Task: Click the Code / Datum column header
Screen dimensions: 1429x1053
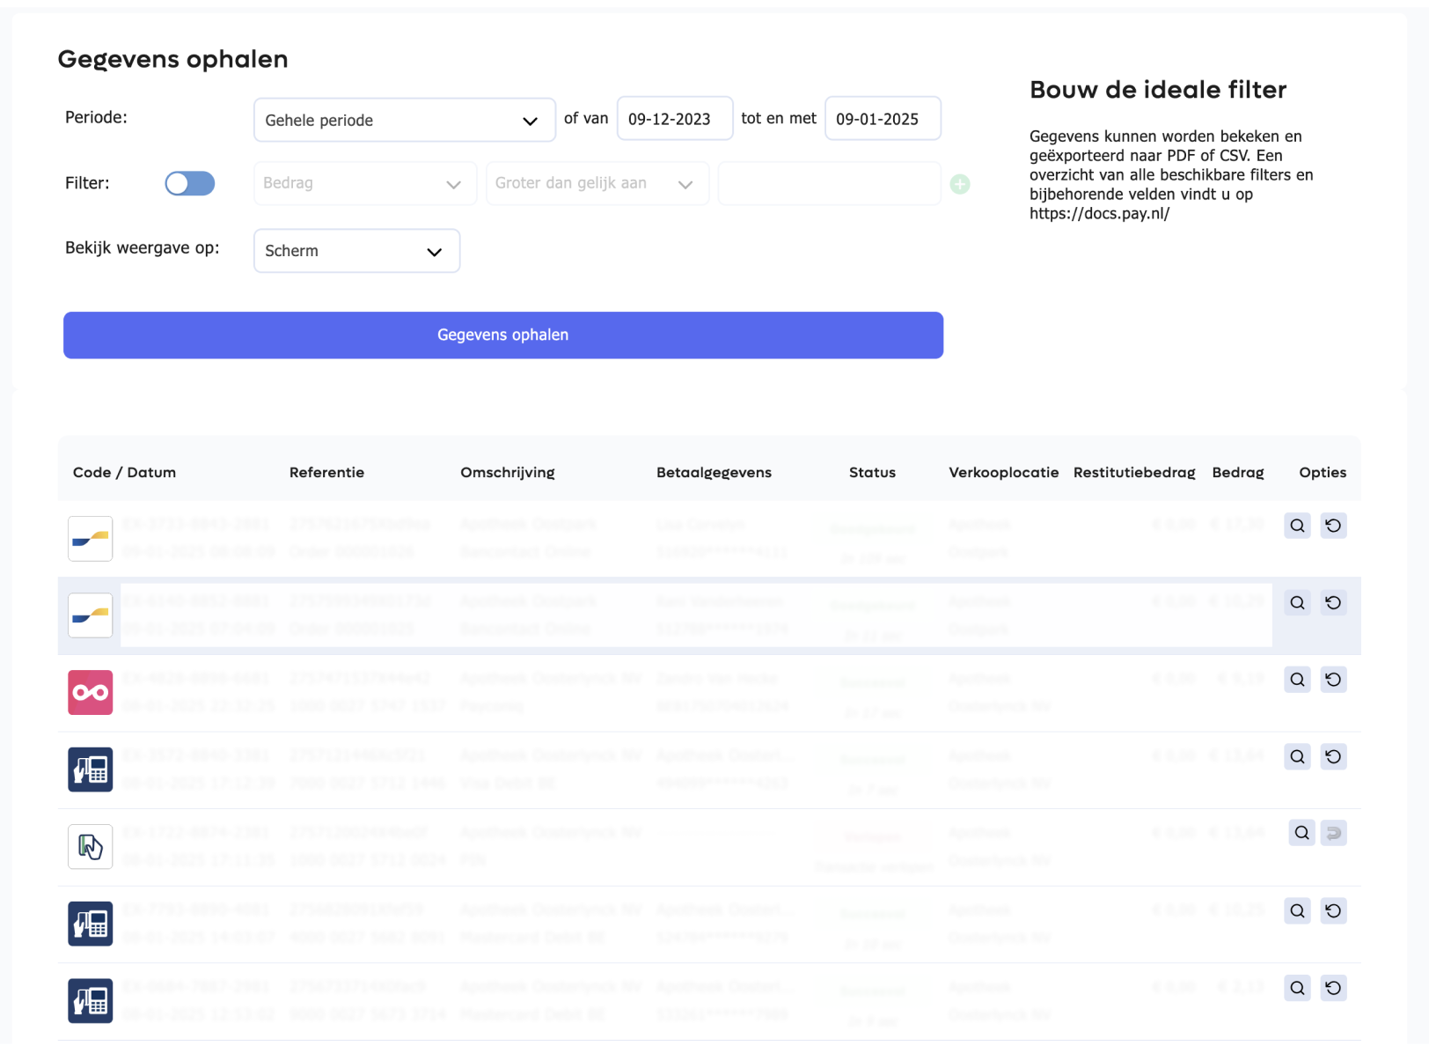Action: point(124,473)
